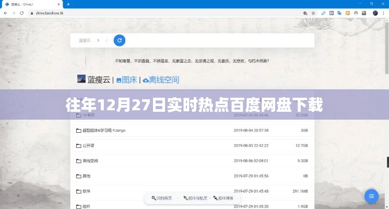
Task: Click the date 2019-08-03 22:42:22
Action: point(251,146)
